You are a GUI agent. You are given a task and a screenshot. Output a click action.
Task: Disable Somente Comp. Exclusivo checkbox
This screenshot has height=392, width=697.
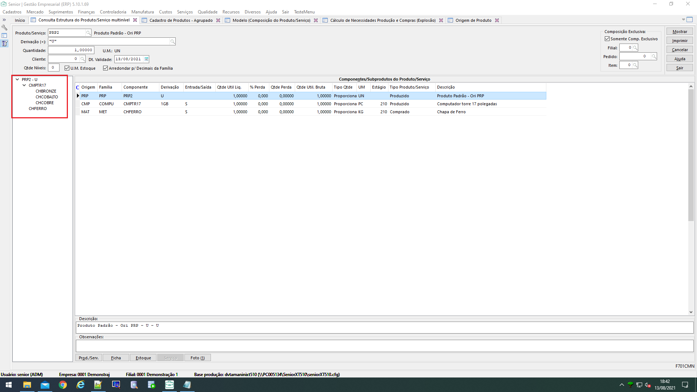(607, 39)
